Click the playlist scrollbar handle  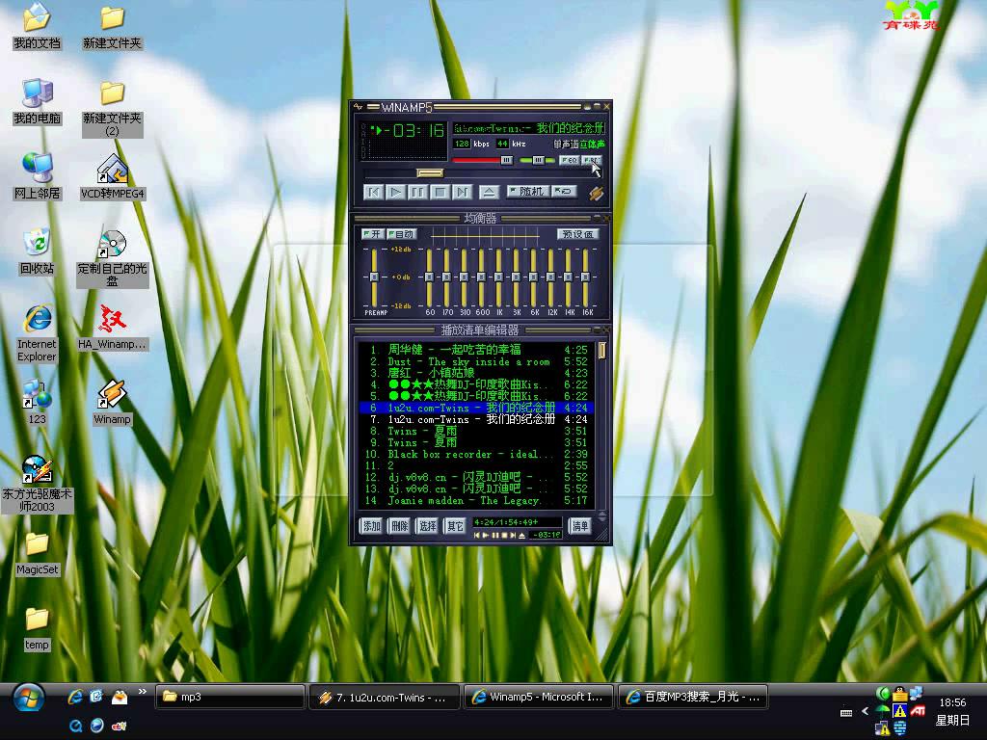click(x=601, y=351)
